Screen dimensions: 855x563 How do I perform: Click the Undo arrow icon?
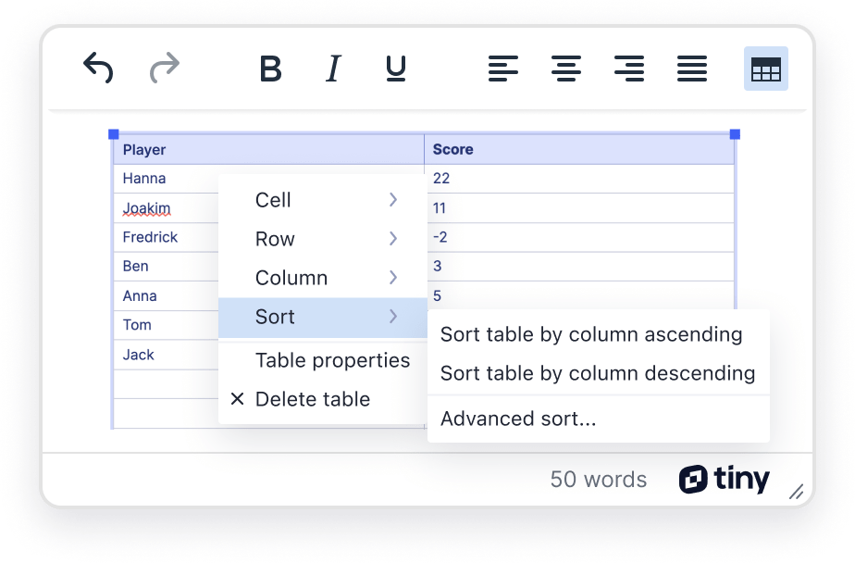click(x=99, y=69)
